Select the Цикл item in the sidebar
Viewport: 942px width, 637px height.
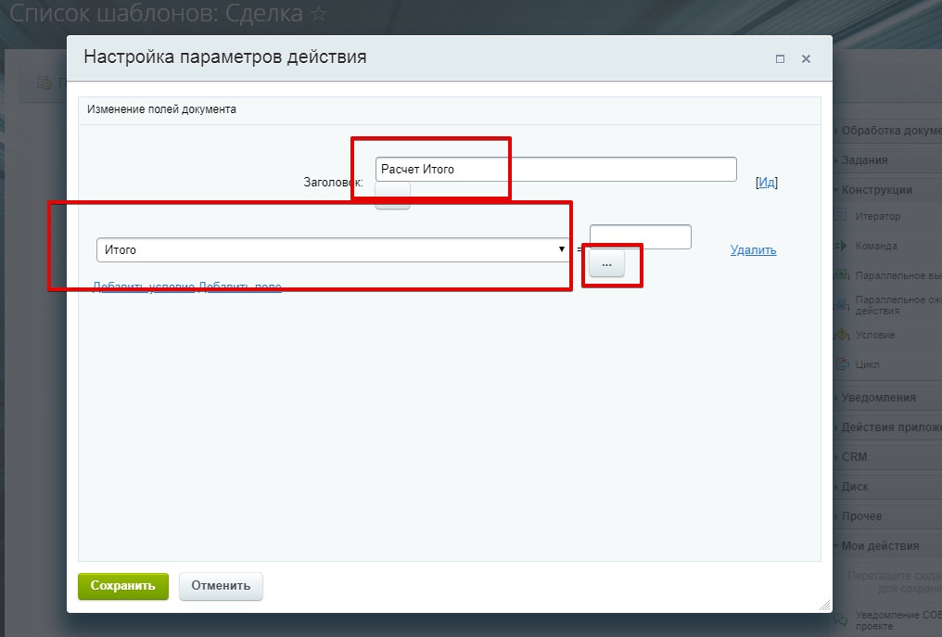[868, 364]
